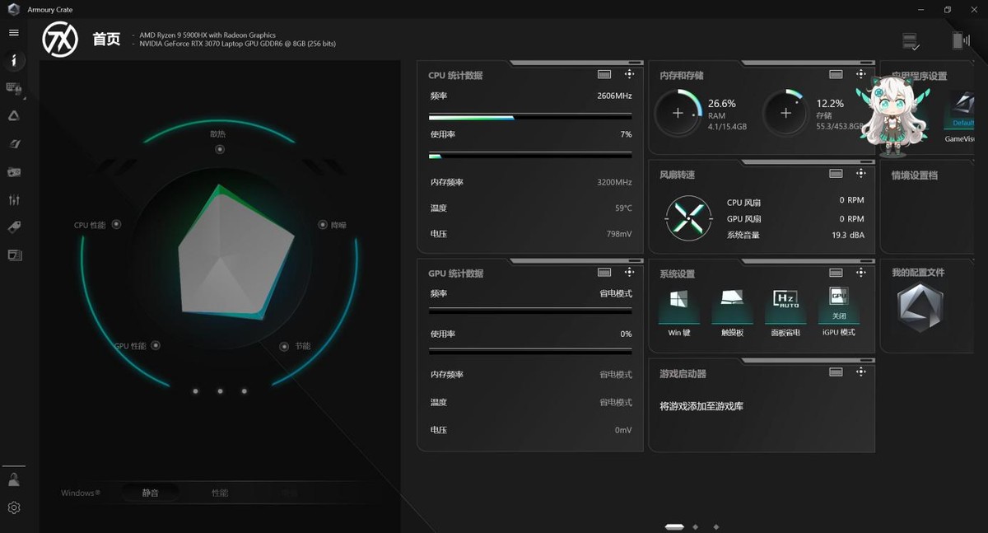The image size is (988, 533).
Task: Open the deals tag icon in sidebar
Action: coord(14,227)
